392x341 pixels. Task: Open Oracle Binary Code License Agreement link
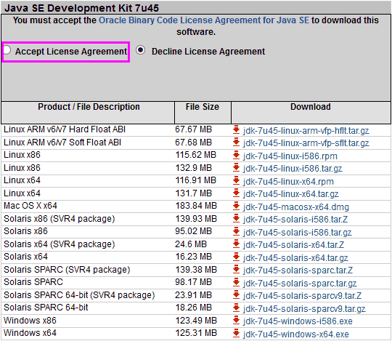[204, 20]
